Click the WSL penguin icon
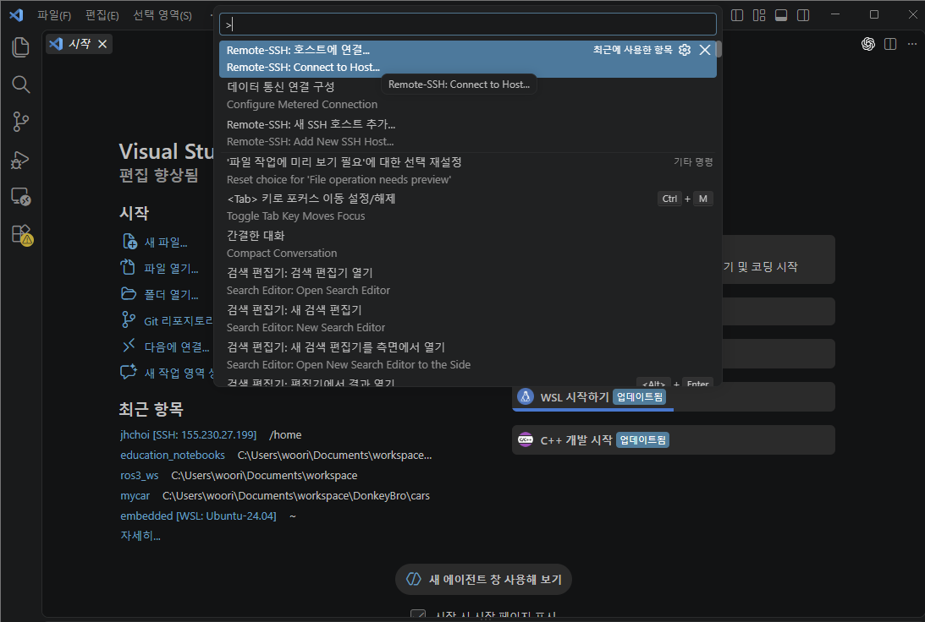This screenshot has width=925, height=622. click(525, 396)
